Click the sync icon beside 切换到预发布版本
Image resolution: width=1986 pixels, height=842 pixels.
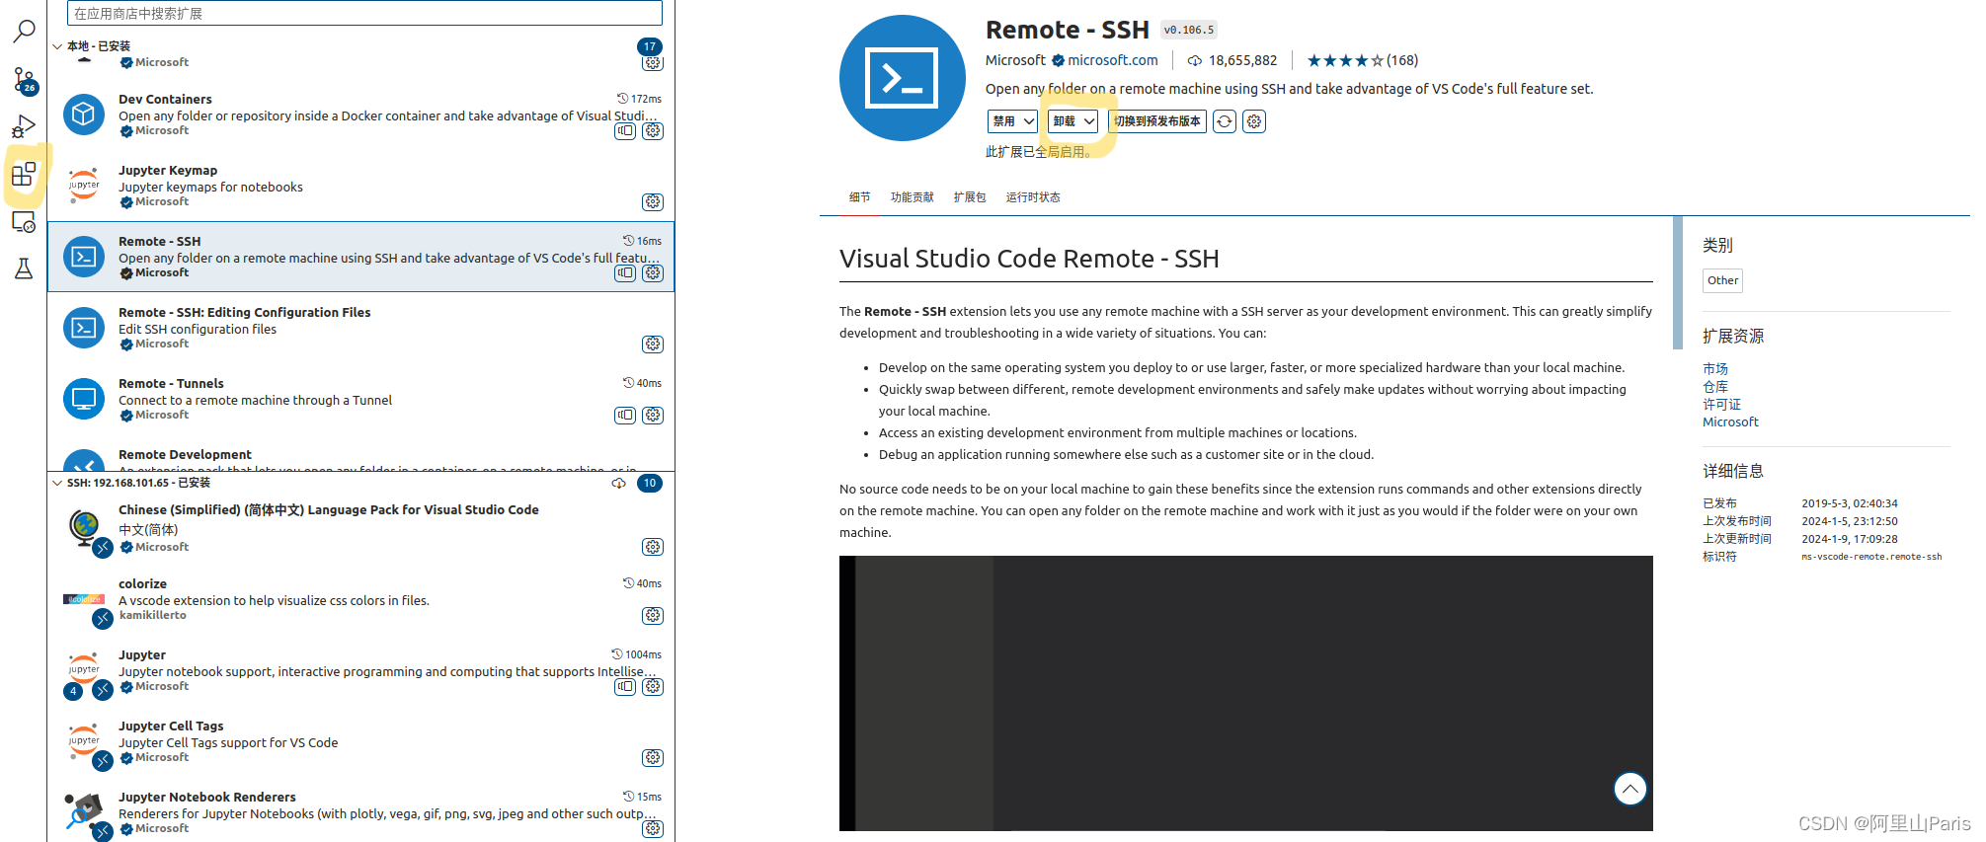[x=1225, y=121]
